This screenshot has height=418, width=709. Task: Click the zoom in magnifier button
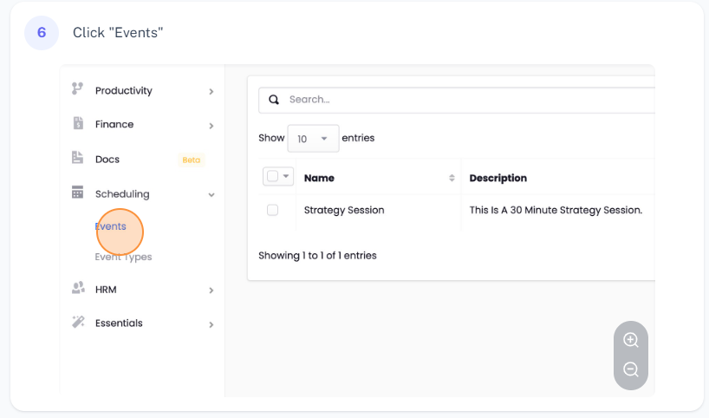[x=630, y=340]
